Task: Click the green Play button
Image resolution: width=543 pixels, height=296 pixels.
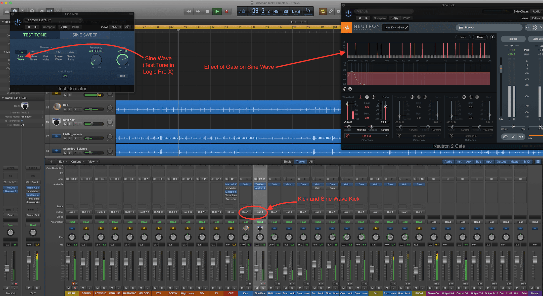Action: pos(217,11)
